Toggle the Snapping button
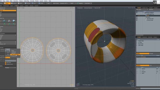 click(x=80, y=3)
